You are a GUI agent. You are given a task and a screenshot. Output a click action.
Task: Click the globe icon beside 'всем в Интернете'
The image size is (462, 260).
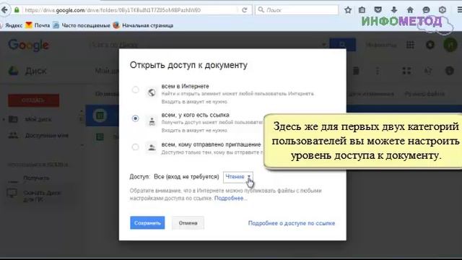pyautogui.click(x=152, y=92)
